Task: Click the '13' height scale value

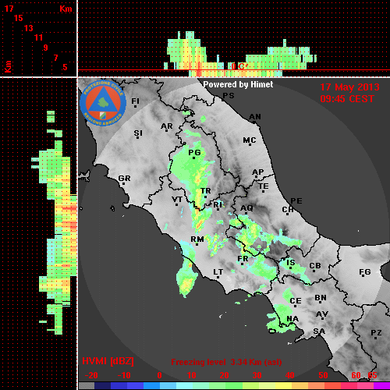Action: [x=29, y=28]
